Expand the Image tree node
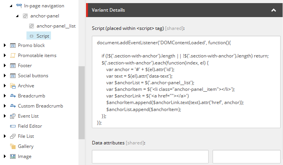The height and width of the screenshot is (165, 283). click(5, 156)
